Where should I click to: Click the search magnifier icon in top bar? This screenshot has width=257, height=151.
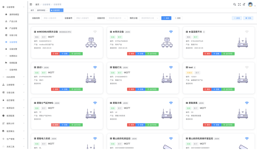coord(234,5)
